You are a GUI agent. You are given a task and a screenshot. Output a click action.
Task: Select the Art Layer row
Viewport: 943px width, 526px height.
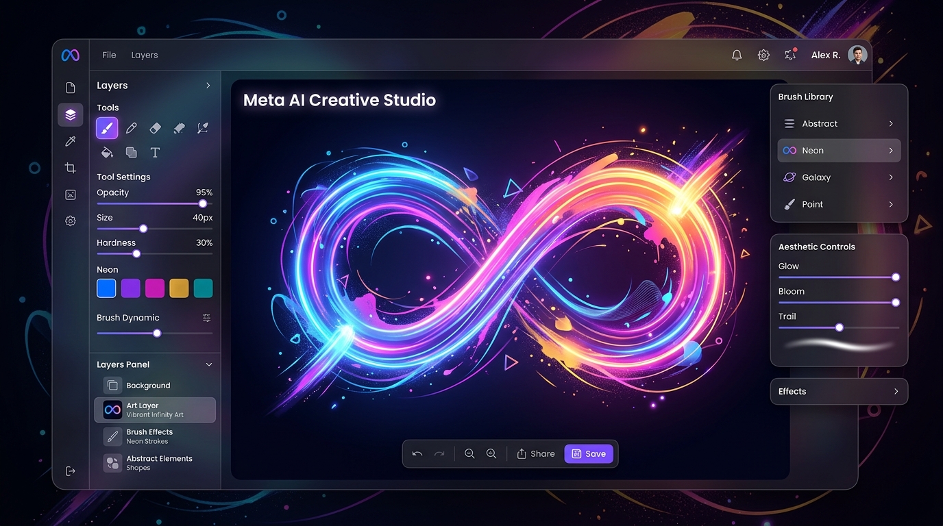click(155, 410)
